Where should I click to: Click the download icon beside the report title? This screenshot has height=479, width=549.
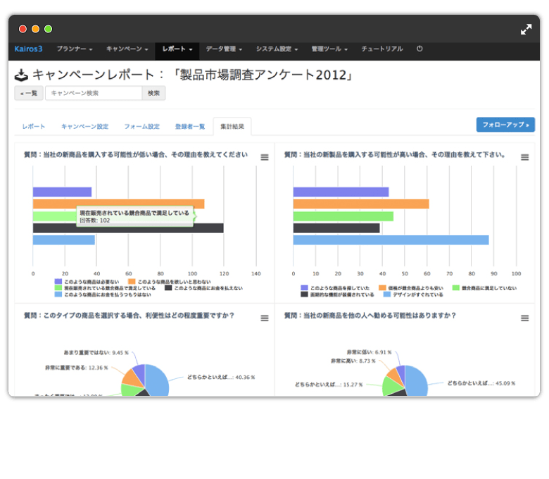21,75
